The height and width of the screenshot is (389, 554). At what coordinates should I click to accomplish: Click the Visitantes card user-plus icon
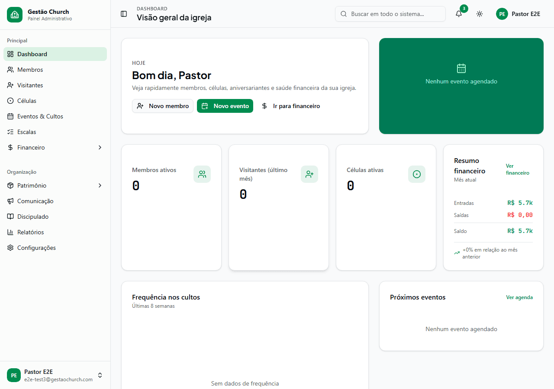309,174
